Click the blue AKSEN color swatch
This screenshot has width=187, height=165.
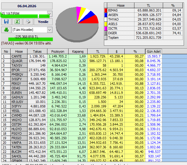[106, 15]
